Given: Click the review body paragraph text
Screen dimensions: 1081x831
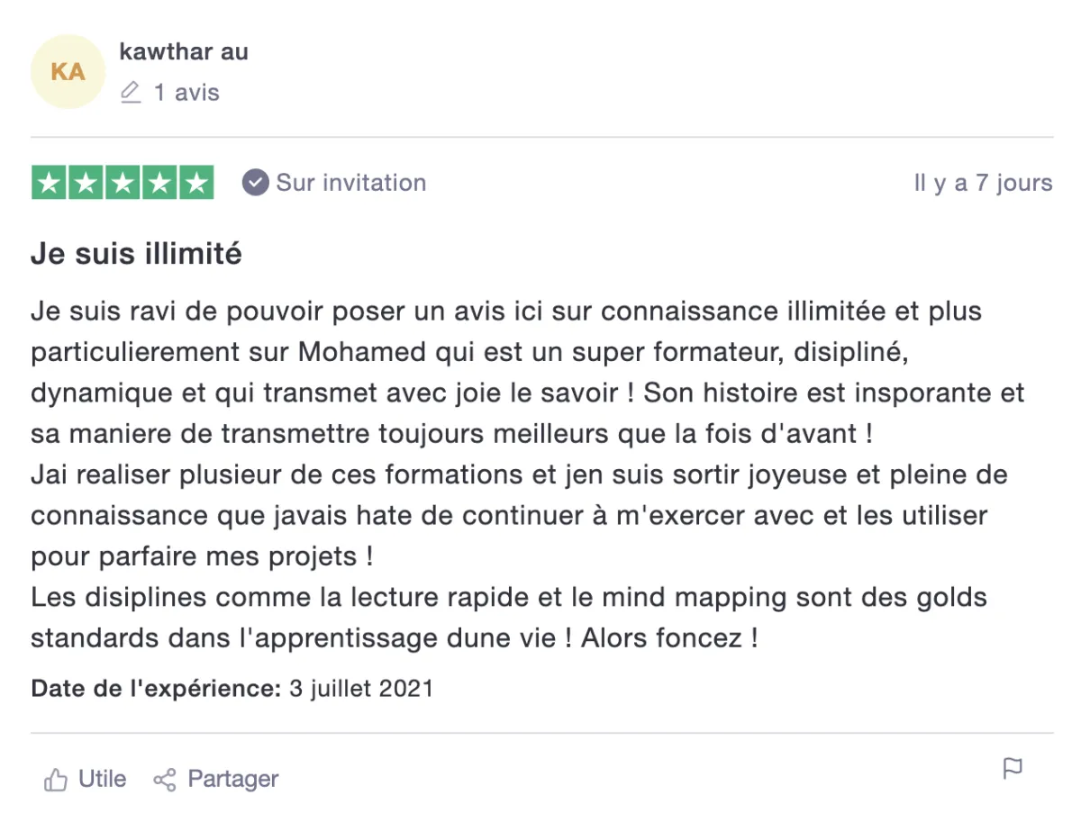Looking at the screenshot, I should [528, 474].
